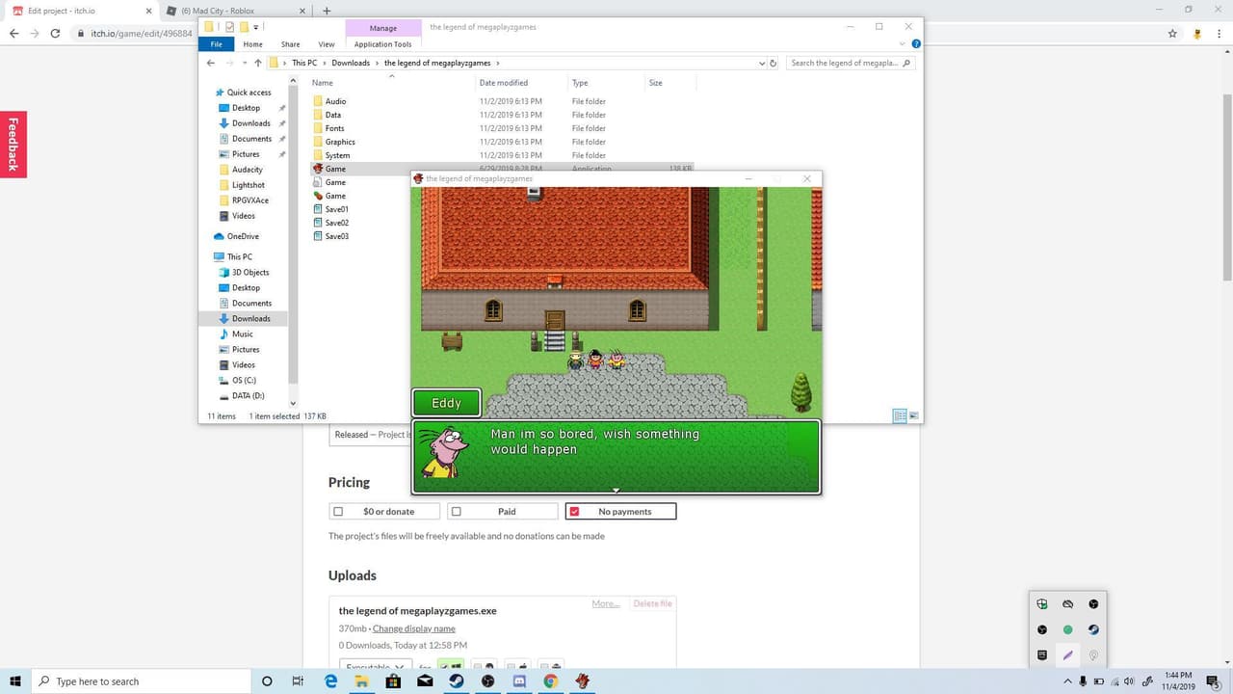Screen dimensions: 1233x694
Task: Click the Change display name link
Action: [x=414, y=628]
